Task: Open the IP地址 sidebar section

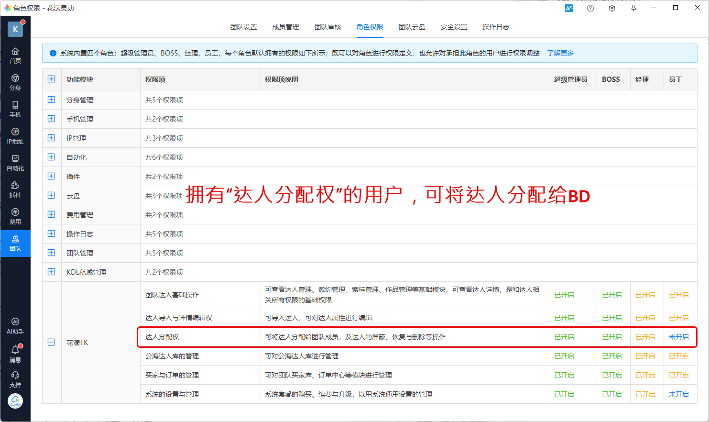Action: coord(15,135)
